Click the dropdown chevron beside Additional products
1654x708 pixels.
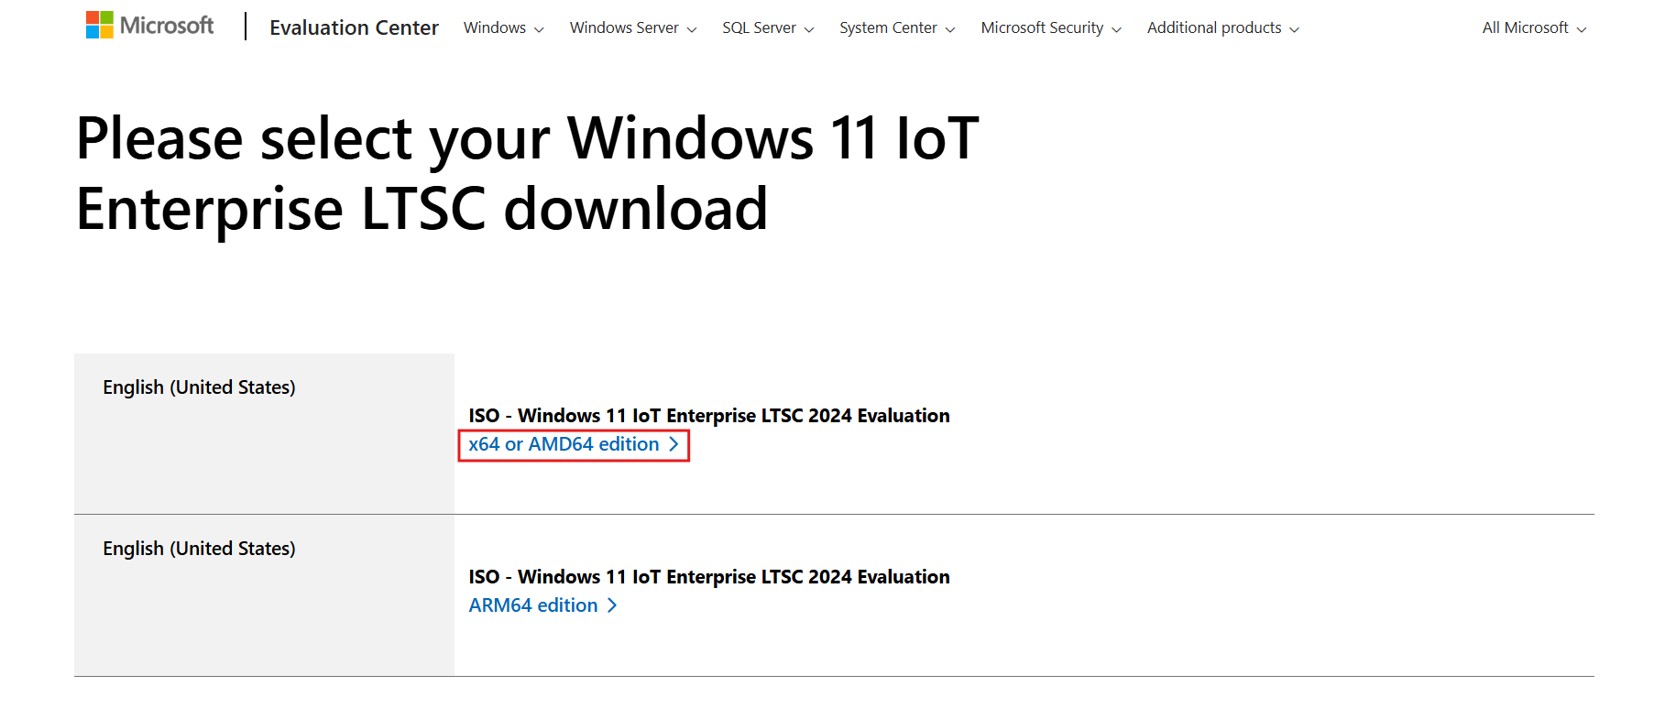coord(1296,28)
